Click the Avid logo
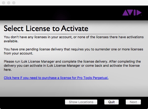Image resolution: width=148 pixels, height=109 pixels. point(132,12)
